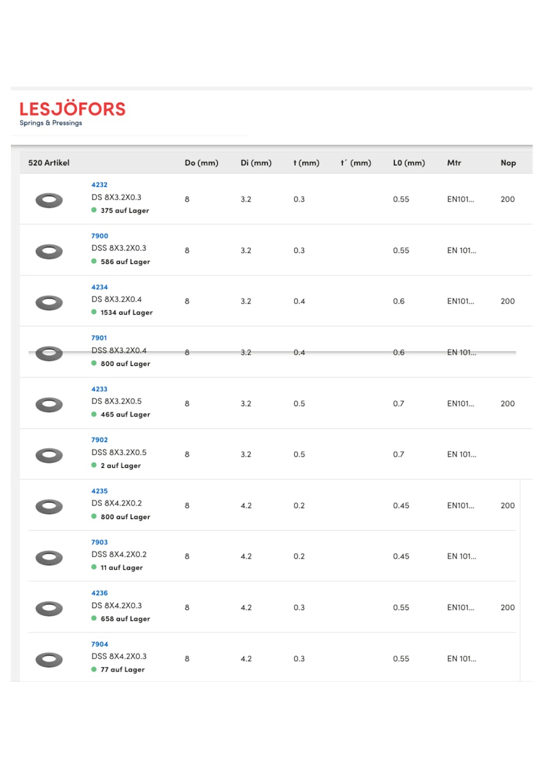Click washer thumbnail beside DS 8X3.2X0.5

click(49, 404)
